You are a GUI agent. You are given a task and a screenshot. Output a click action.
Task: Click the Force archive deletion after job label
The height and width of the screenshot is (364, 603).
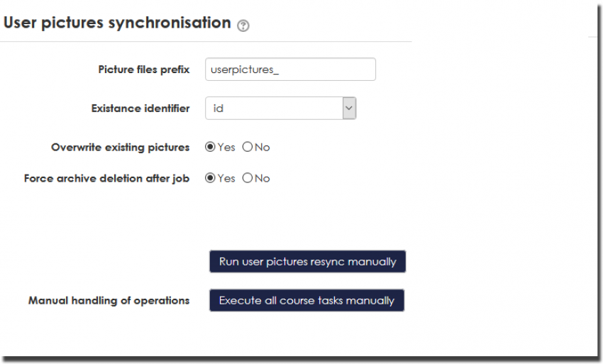(x=107, y=178)
